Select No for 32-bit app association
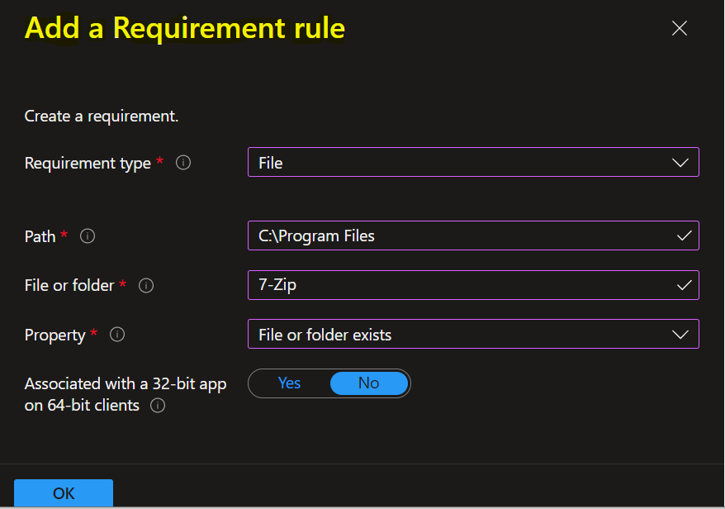725x509 pixels. [x=369, y=383]
